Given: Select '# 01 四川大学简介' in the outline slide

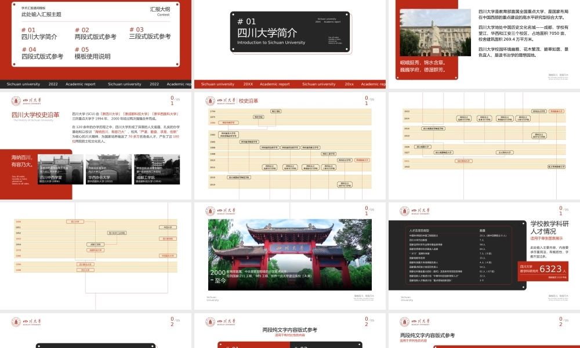Looking at the screenshot, I should click(39, 33).
